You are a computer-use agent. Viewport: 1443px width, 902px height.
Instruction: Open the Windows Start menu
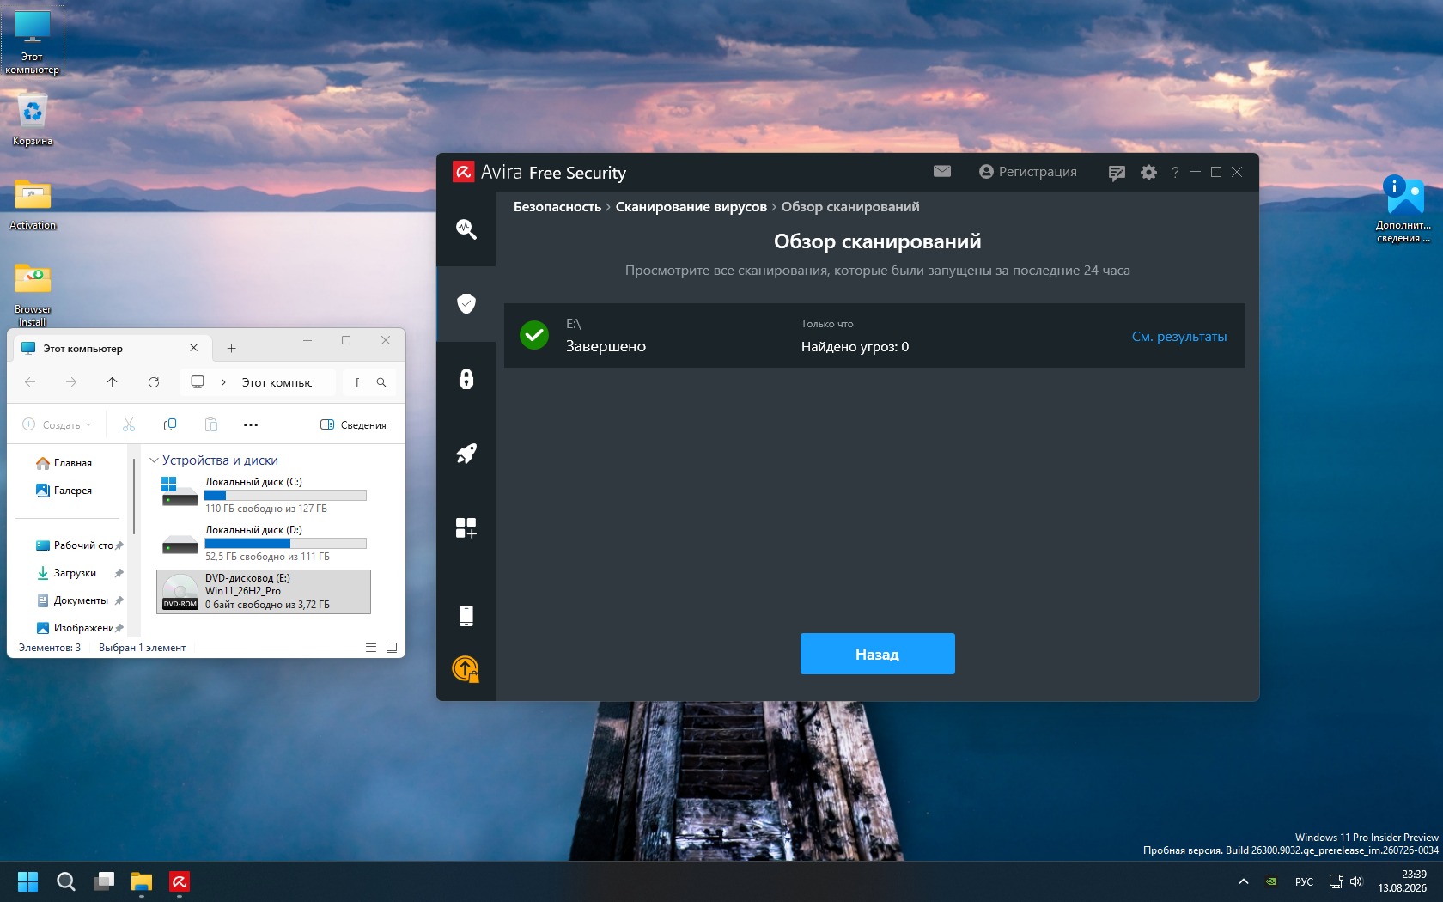(27, 881)
